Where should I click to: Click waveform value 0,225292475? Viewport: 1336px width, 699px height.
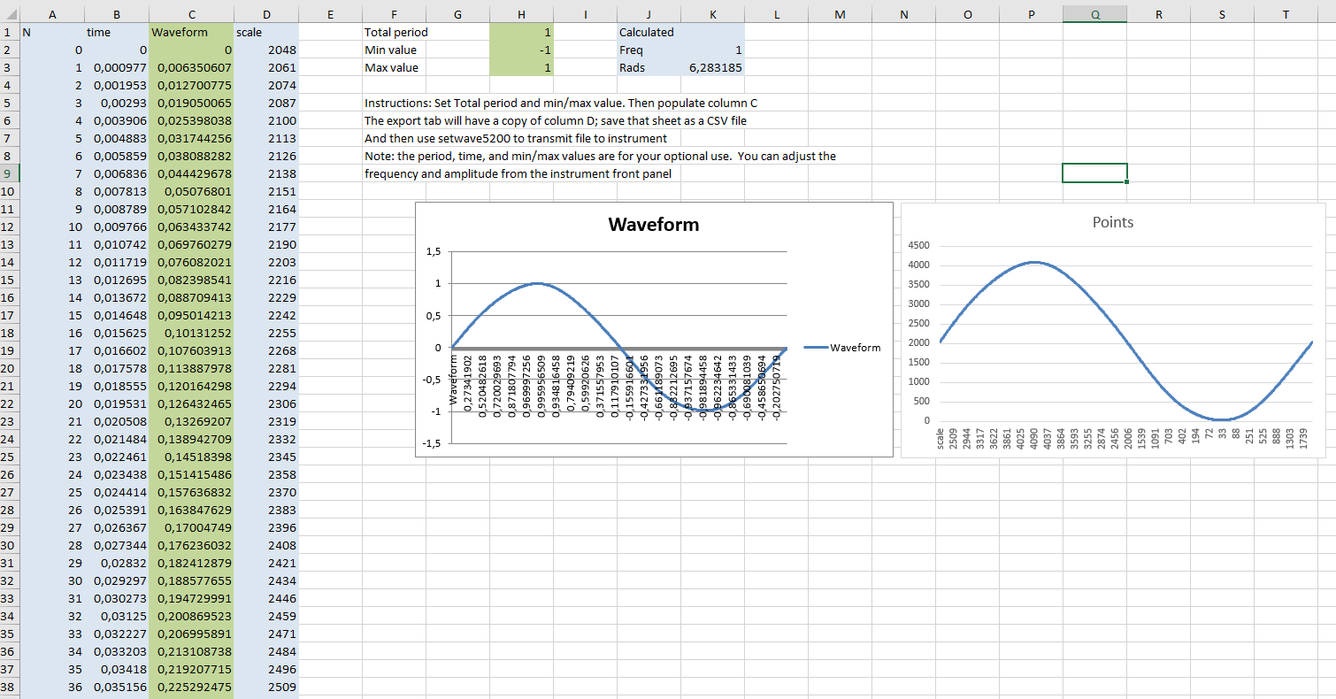191,687
